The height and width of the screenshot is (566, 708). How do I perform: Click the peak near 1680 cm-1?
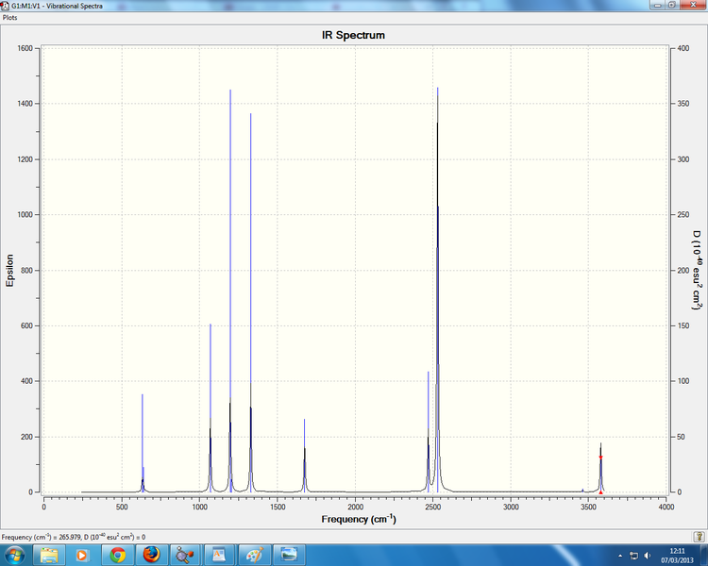tap(304, 456)
